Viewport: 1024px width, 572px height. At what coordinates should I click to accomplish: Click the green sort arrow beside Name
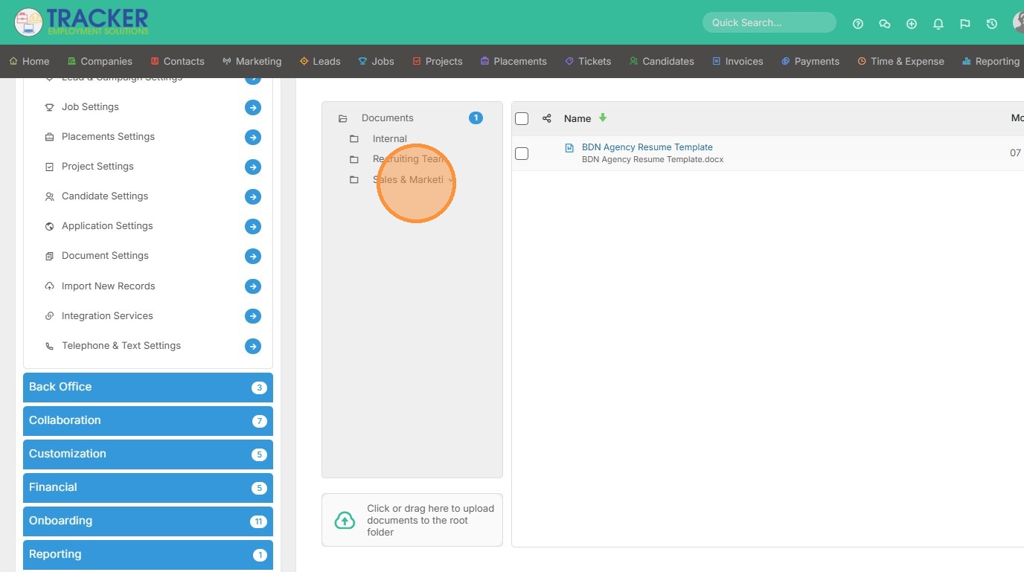click(x=603, y=118)
